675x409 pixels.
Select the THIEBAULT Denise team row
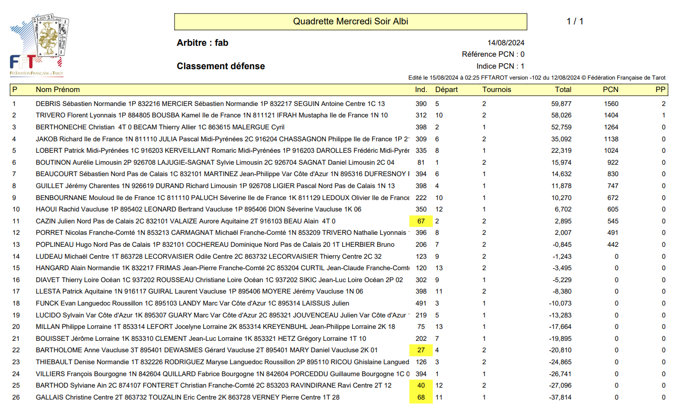click(339, 362)
